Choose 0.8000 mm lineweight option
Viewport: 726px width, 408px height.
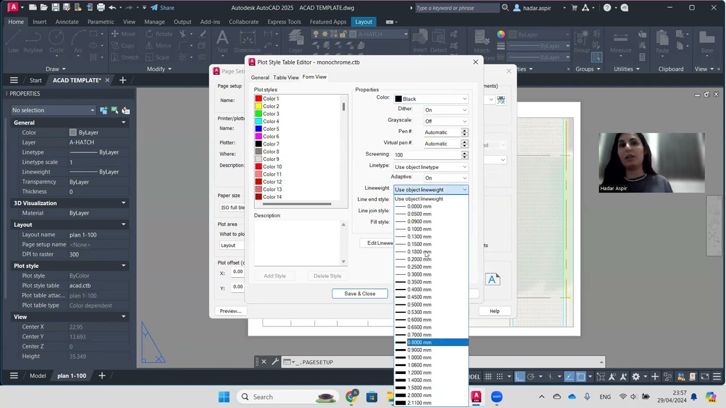[x=431, y=342]
